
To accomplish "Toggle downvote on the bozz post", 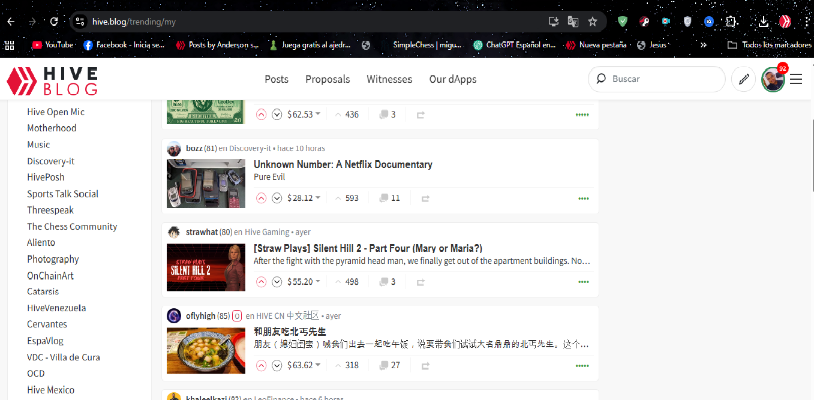I will (277, 198).
